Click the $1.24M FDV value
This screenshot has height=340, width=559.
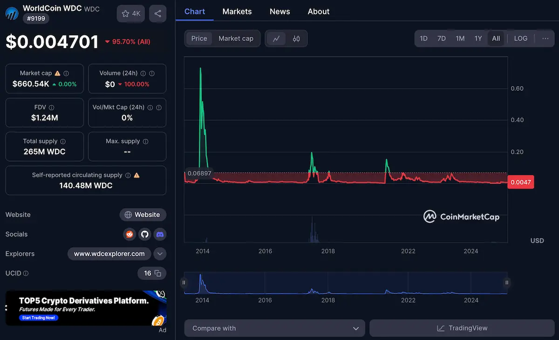pyautogui.click(x=45, y=118)
